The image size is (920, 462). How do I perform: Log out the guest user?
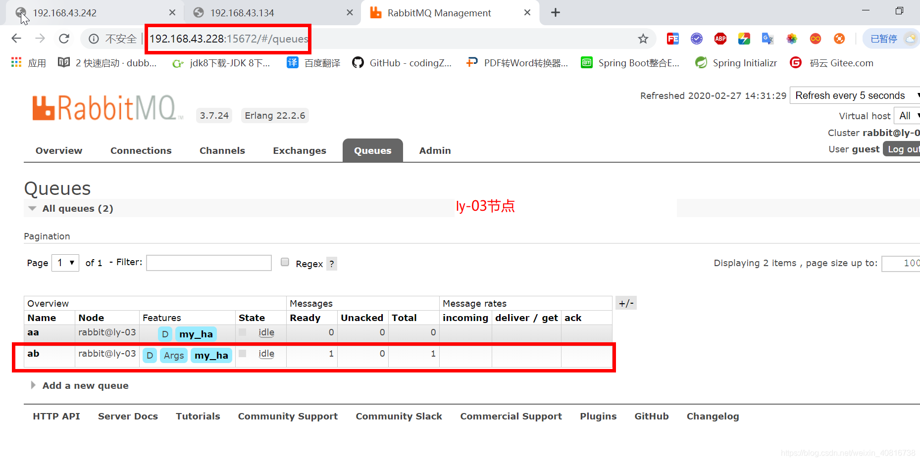[x=902, y=149]
